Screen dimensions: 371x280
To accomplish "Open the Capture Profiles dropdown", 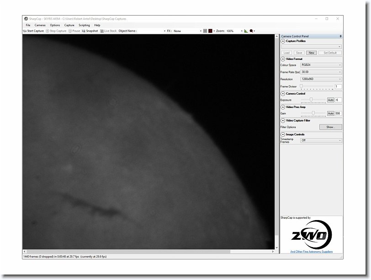I will point(312,47).
